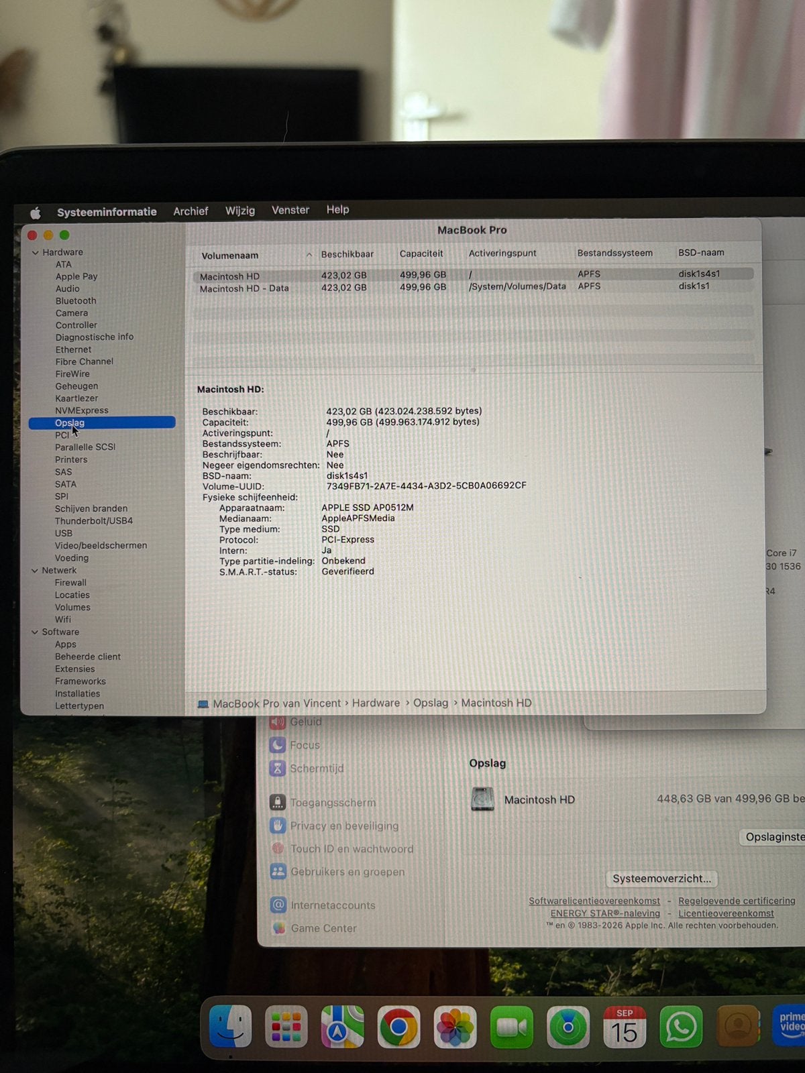Collapse the Netwerk section

(35, 571)
